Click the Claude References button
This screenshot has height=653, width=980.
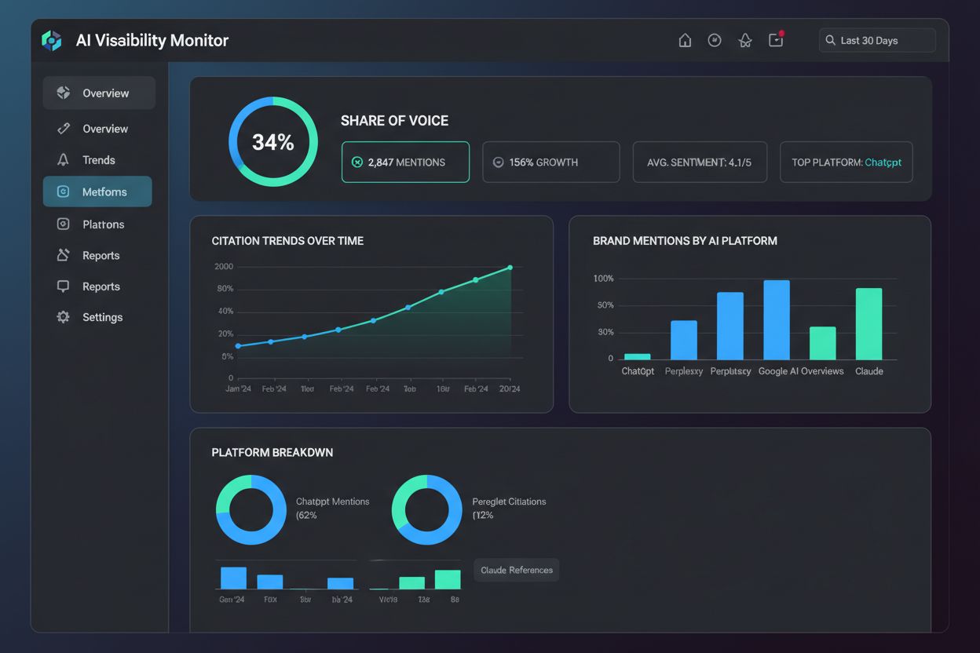coord(516,570)
